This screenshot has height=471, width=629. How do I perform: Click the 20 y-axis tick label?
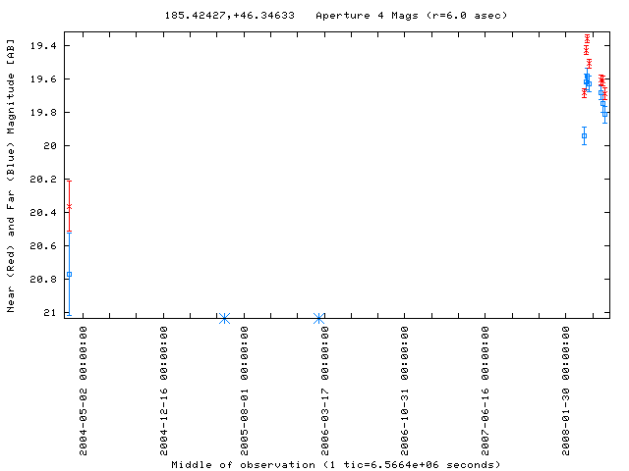(50, 146)
